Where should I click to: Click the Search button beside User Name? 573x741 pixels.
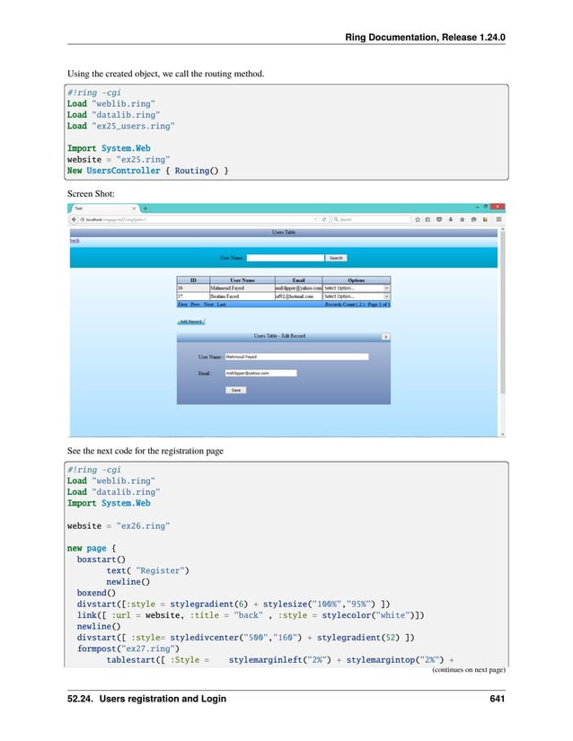click(336, 258)
